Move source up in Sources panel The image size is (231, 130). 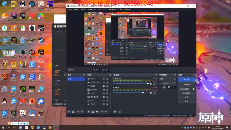point(102,112)
